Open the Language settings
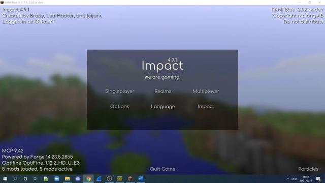The image size is (325, 183). click(x=162, y=107)
